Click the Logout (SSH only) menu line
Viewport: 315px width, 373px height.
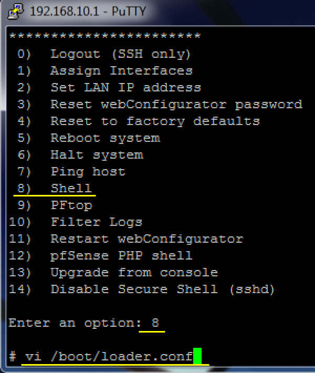pos(120,54)
